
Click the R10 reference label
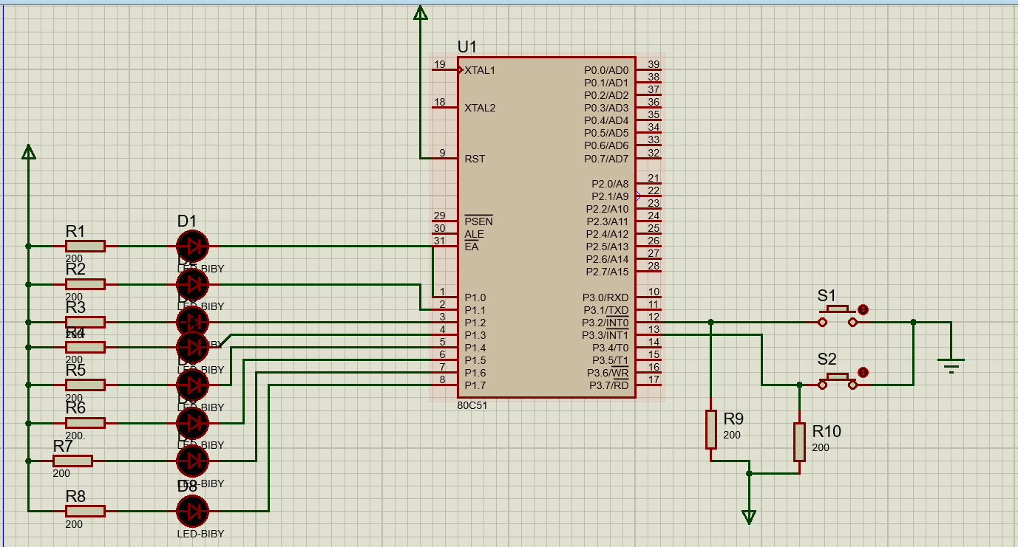pos(827,431)
